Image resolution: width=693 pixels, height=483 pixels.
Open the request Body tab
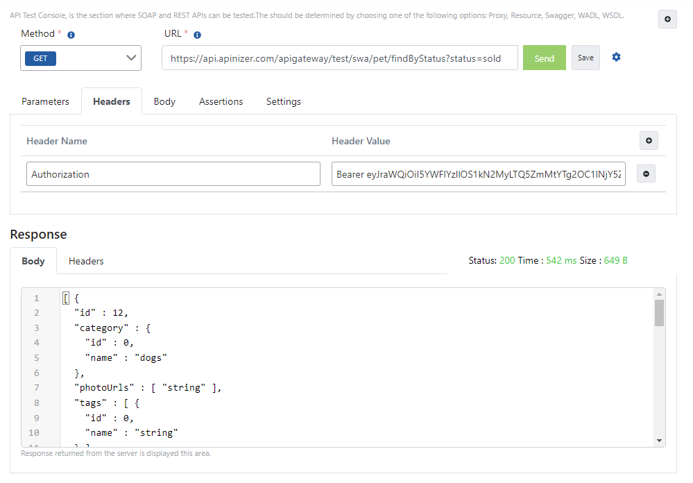click(164, 101)
